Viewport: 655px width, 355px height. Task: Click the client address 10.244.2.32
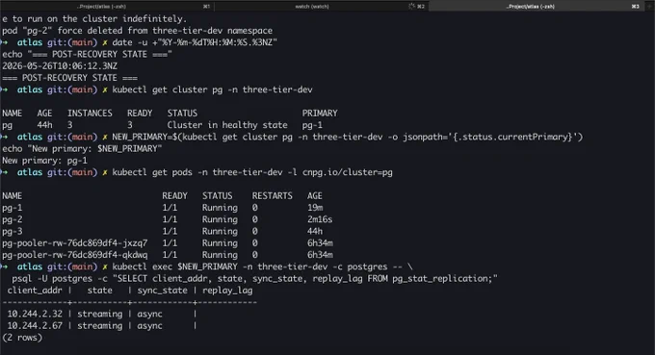coord(35,315)
